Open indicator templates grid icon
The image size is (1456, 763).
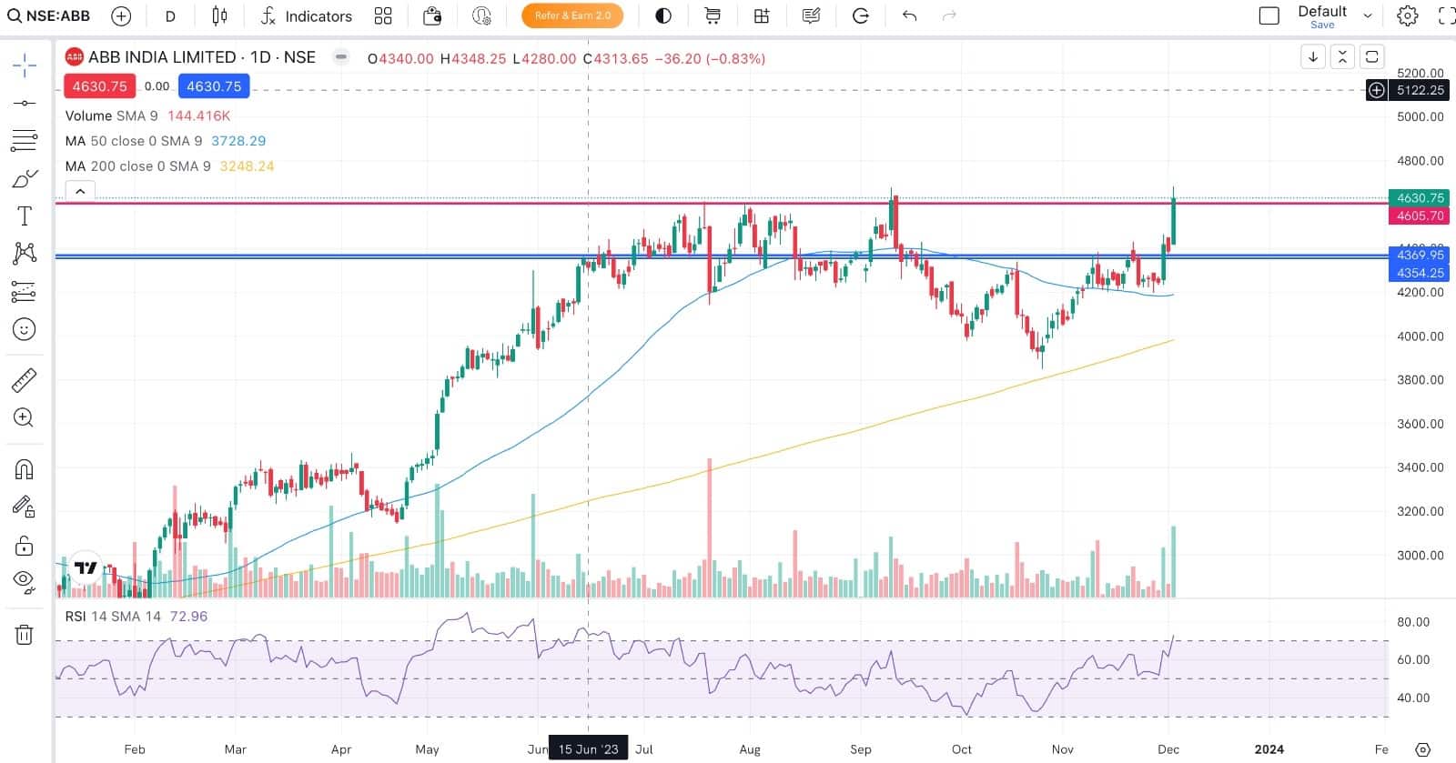[383, 15]
